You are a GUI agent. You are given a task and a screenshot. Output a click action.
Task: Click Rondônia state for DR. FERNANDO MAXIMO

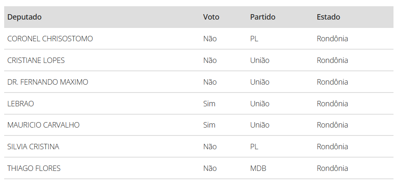pos(332,82)
